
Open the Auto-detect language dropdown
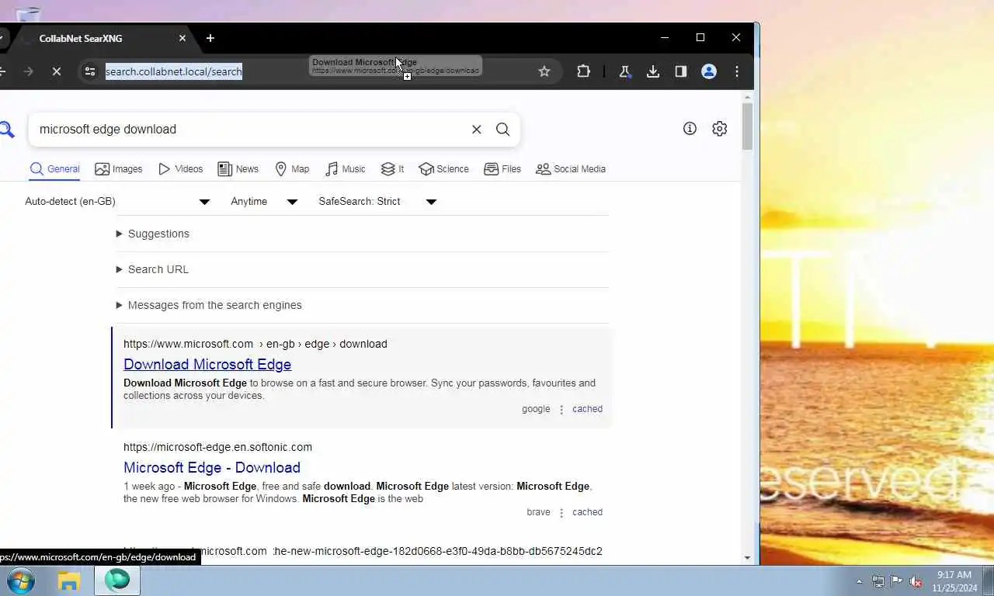tap(117, 202)
